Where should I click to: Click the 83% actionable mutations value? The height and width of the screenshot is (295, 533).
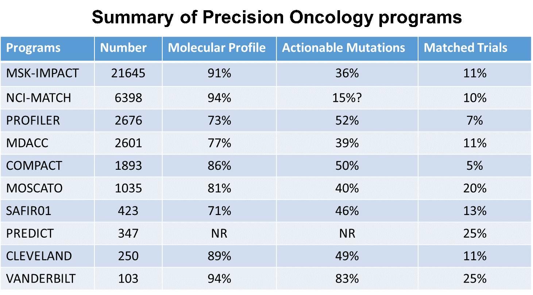[347, 279]
